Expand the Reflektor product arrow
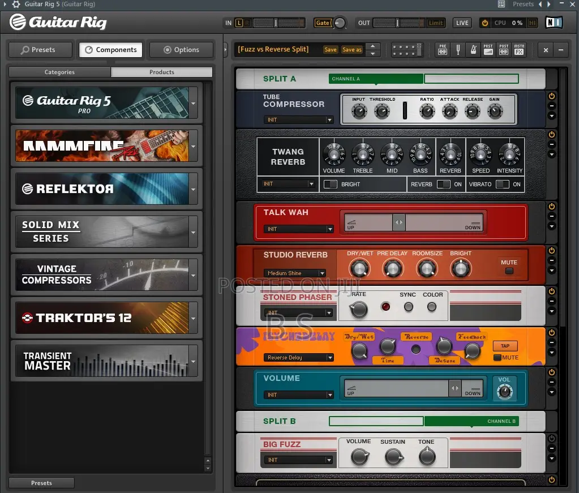The height and width of the screenshot is (493, 579). (x=193, y=189)
